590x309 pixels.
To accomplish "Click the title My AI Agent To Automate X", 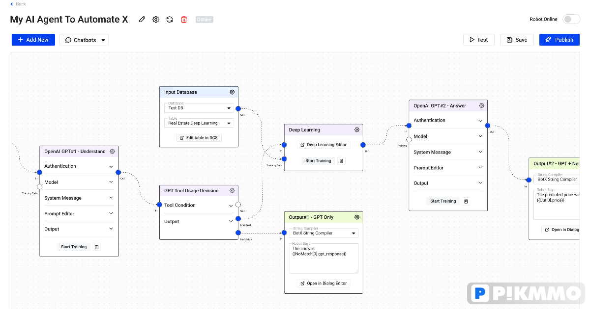I will coord(69,20).
